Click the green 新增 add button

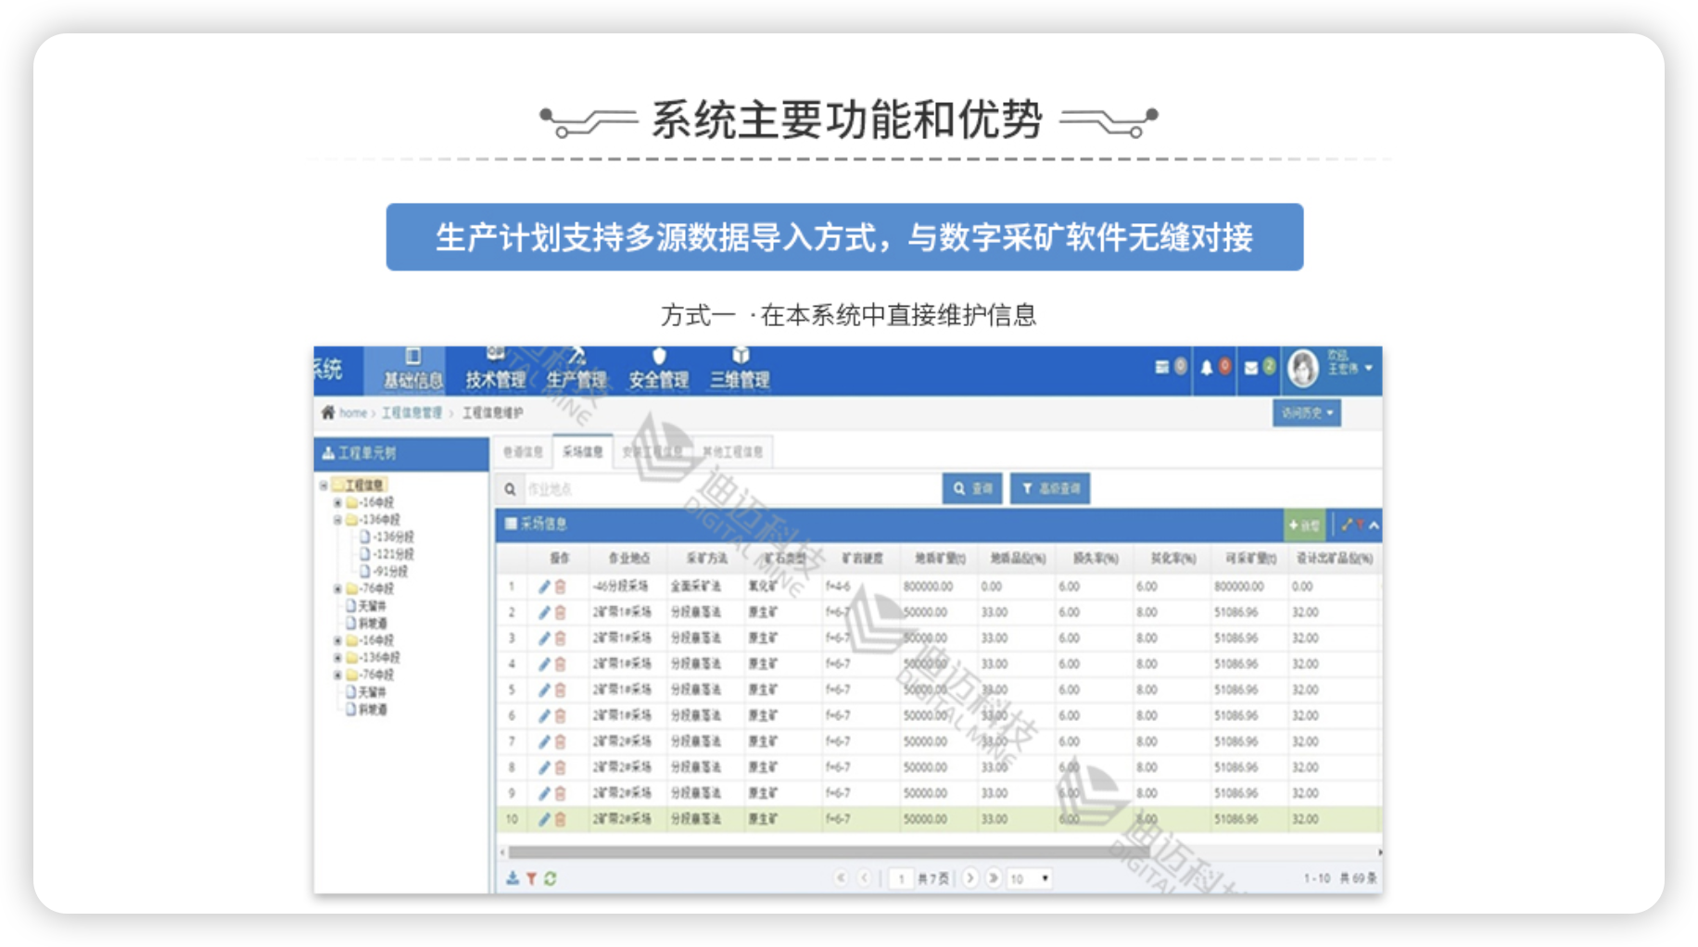tap(1303, 525)
